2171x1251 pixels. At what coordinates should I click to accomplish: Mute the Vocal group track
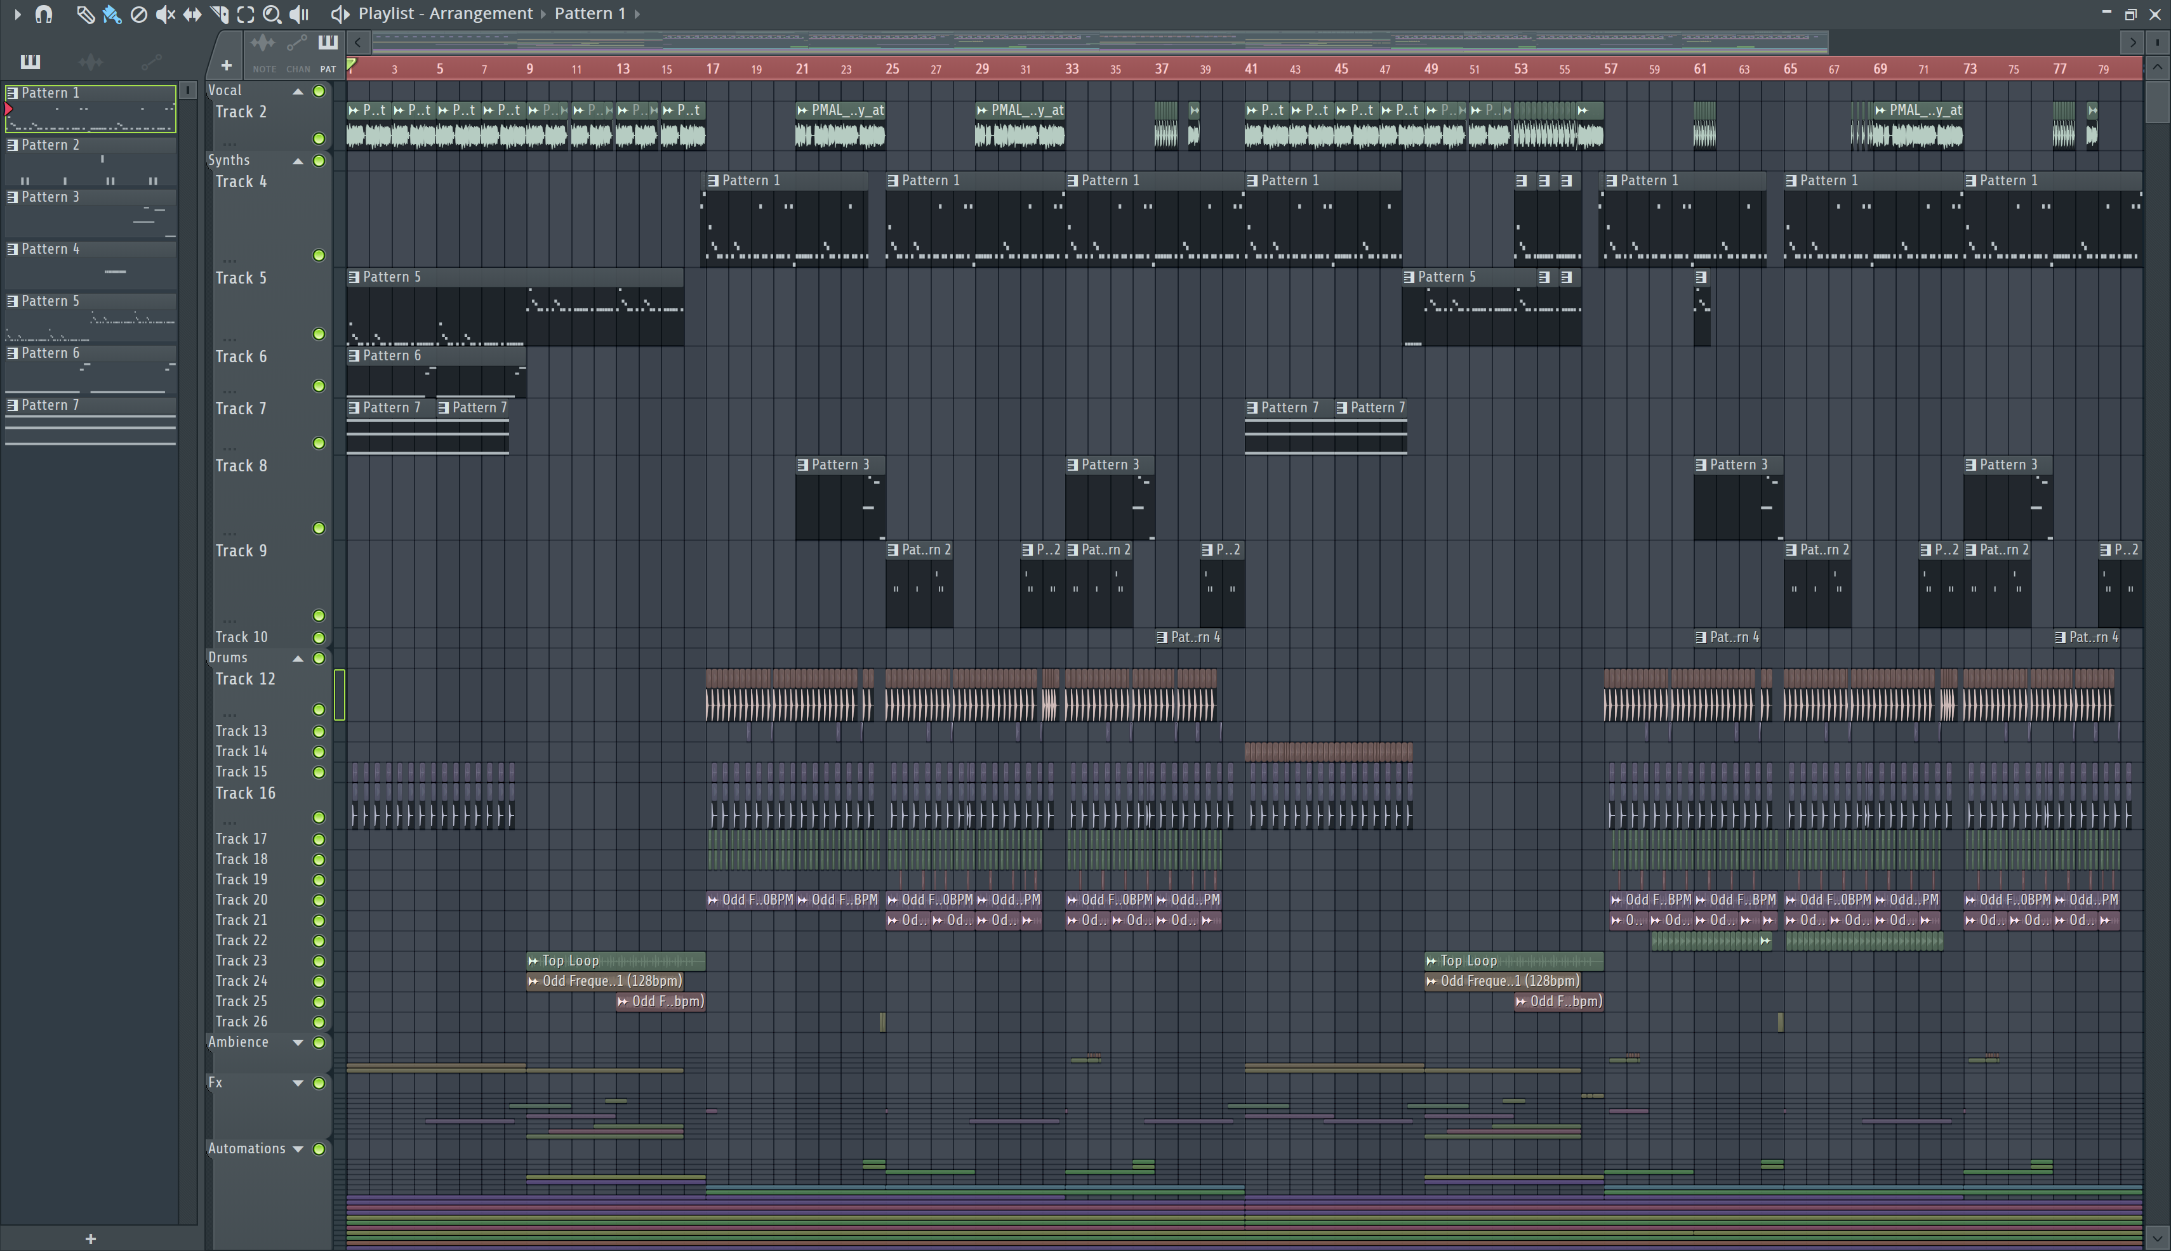click(x=319, y=91)
